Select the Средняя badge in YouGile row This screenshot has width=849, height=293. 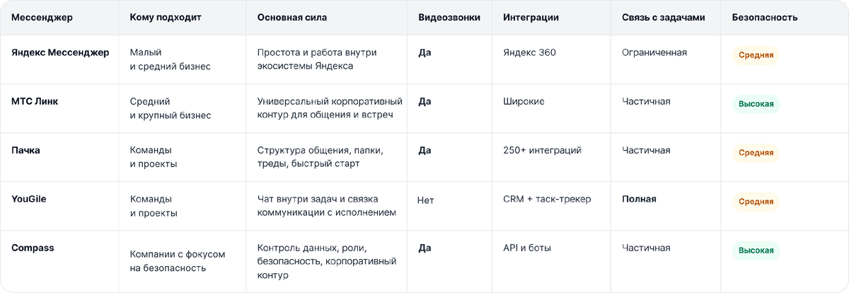[x=756, y=202]
